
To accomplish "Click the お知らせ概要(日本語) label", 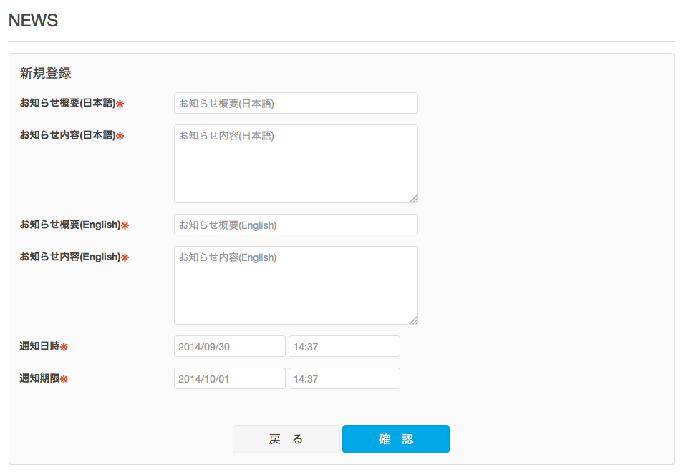I will coord(67,103).
